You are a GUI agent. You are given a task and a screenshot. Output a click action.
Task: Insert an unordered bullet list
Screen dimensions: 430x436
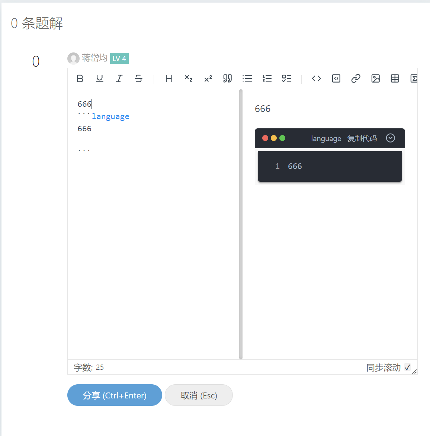click(247, 79)
